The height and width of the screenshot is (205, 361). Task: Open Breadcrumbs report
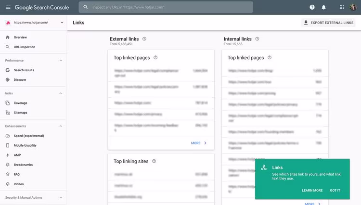(x=23, y=165)
